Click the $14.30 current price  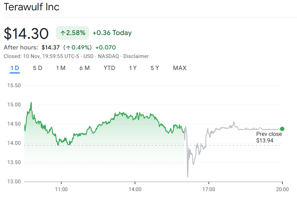26,33
